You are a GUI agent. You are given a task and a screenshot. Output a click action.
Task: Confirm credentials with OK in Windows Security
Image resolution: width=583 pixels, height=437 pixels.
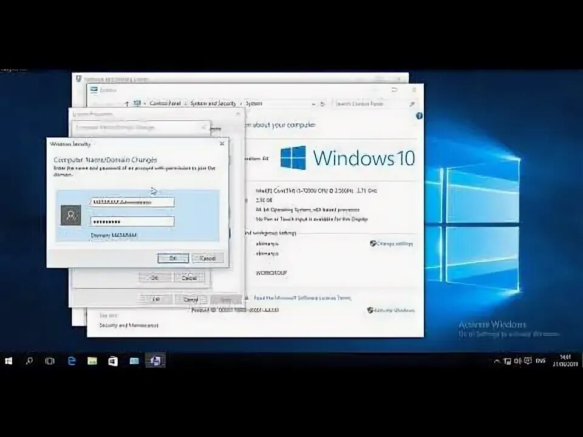[173, 258]
